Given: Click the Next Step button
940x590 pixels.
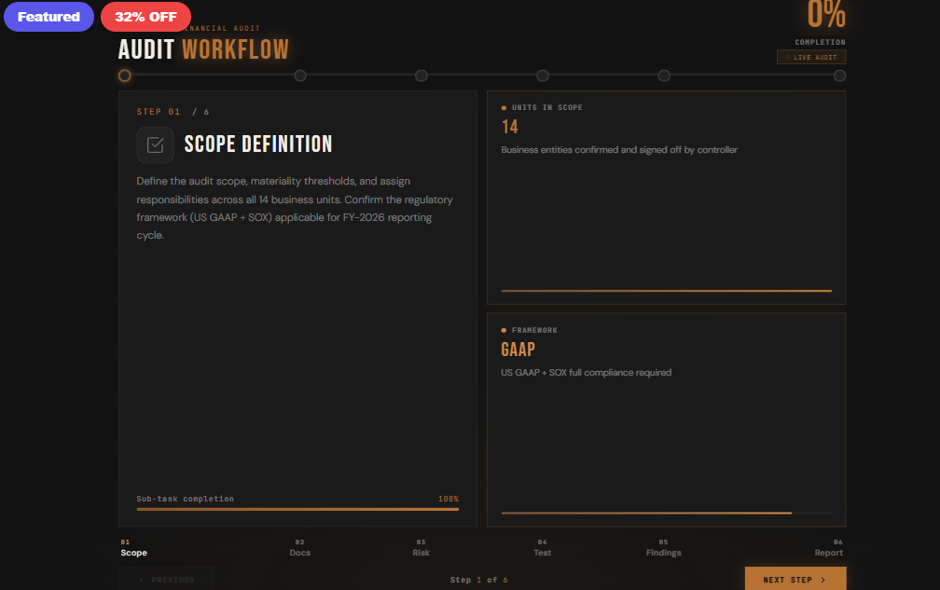Looking at the screenshot, I should point(795,579).
